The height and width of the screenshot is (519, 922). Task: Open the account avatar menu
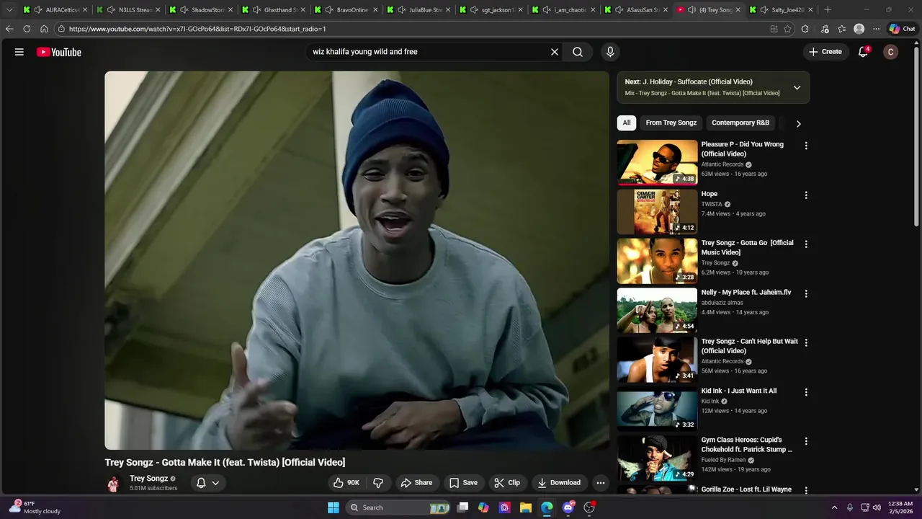[x=891, y=52]
